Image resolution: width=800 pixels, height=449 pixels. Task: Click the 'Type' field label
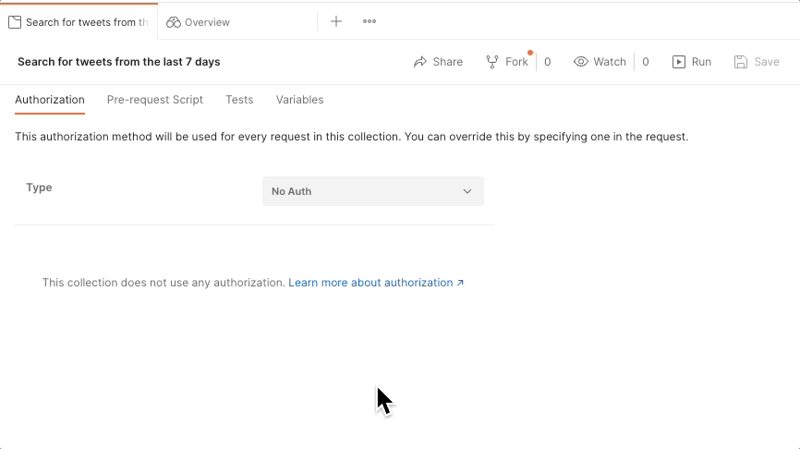pyautogui.click(x=40, y=188)
